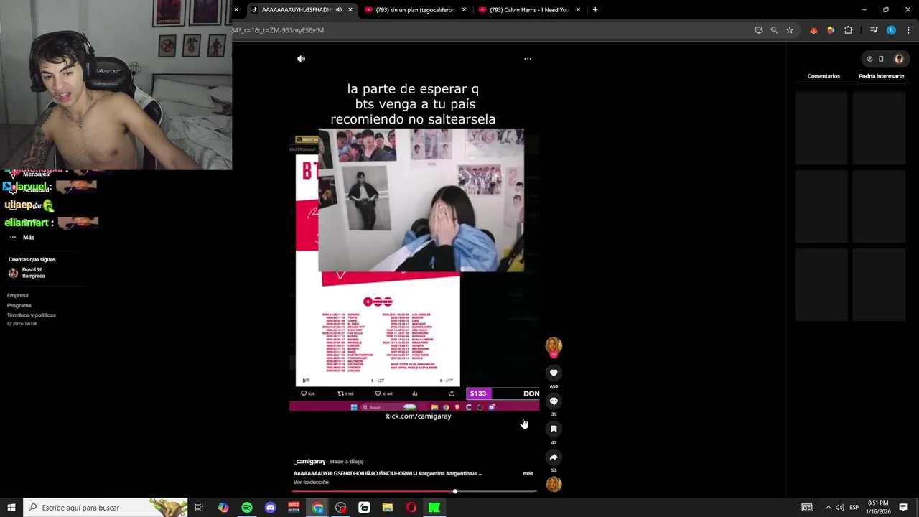Switch to Calvin Harris YouTube tab
Image resolution: width=919 pixels, height=517 pixels.
click(x=528, y=10)
